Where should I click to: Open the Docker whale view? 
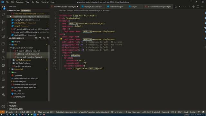pyautogui.click(x=3, y=87)
